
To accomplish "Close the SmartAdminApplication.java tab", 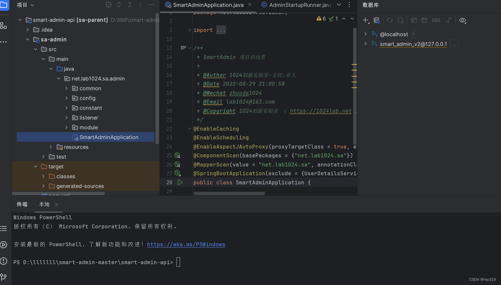I will (250, 5).
